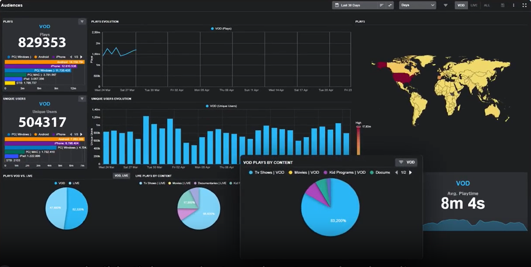This screenshot has width=531, height=267.
Task: Click the PC( MAC ): 3.781.567 bar label
Action: 42,75
